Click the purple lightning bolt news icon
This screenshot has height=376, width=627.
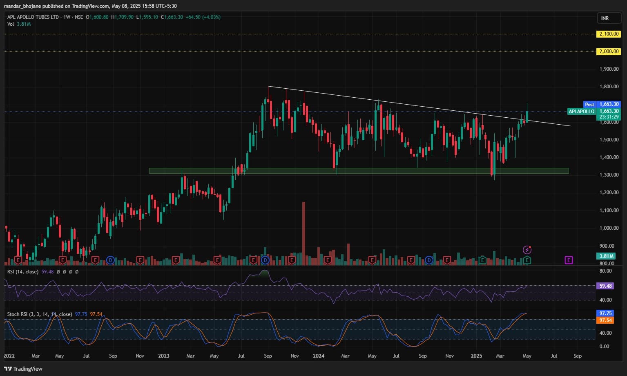527,250
